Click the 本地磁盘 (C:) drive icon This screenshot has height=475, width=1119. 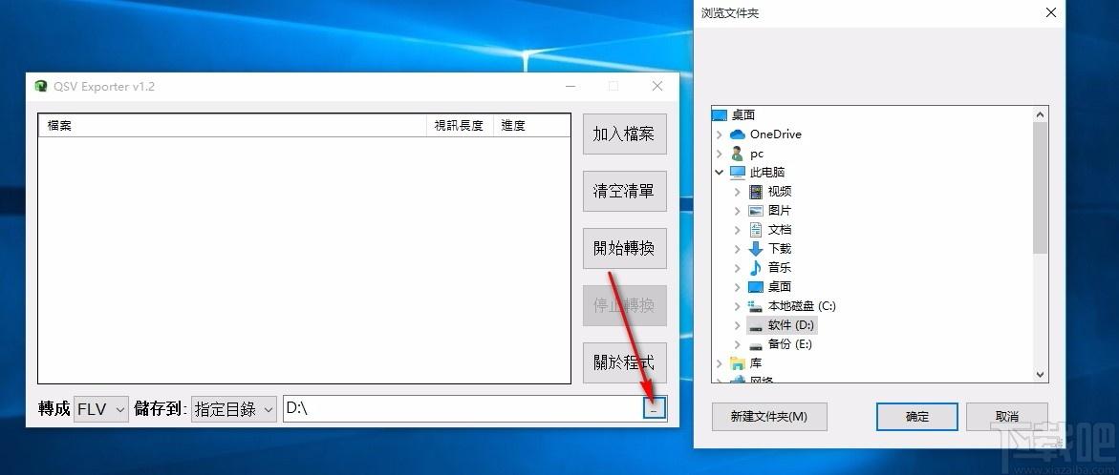point(756,305)
